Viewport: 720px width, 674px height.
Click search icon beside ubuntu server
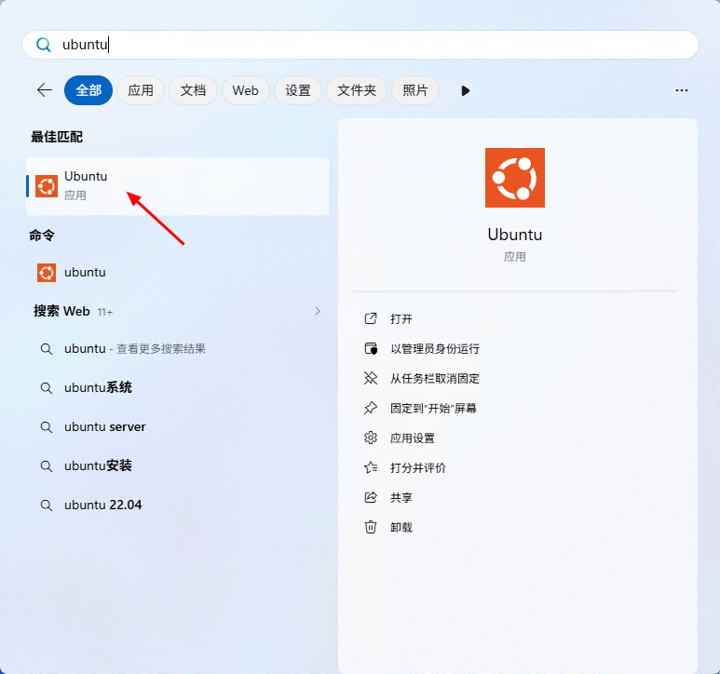click(46, 427)
